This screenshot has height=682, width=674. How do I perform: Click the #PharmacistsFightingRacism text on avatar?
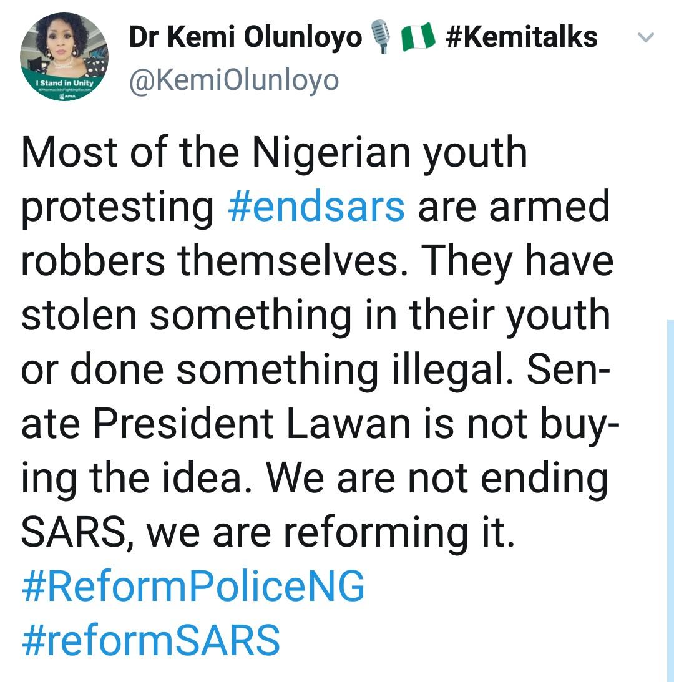click(65, 90)
